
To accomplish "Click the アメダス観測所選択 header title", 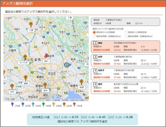I will (x=17, y=4).
